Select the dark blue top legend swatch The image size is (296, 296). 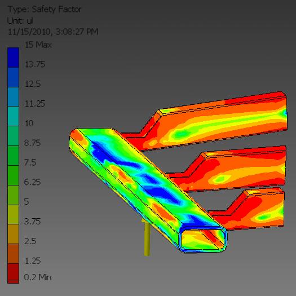(13, 58)
